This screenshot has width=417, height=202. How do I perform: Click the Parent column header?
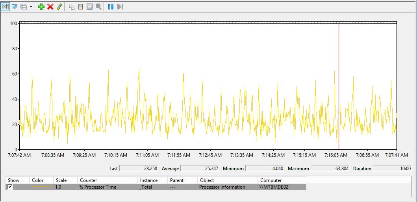coord(183,180)
